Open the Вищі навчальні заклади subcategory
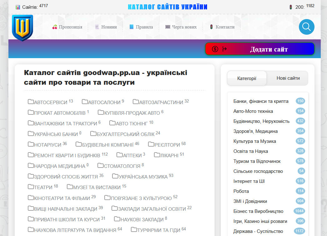Image resolution: width=327 pixels, height=236 pixels. pos(66,209)
